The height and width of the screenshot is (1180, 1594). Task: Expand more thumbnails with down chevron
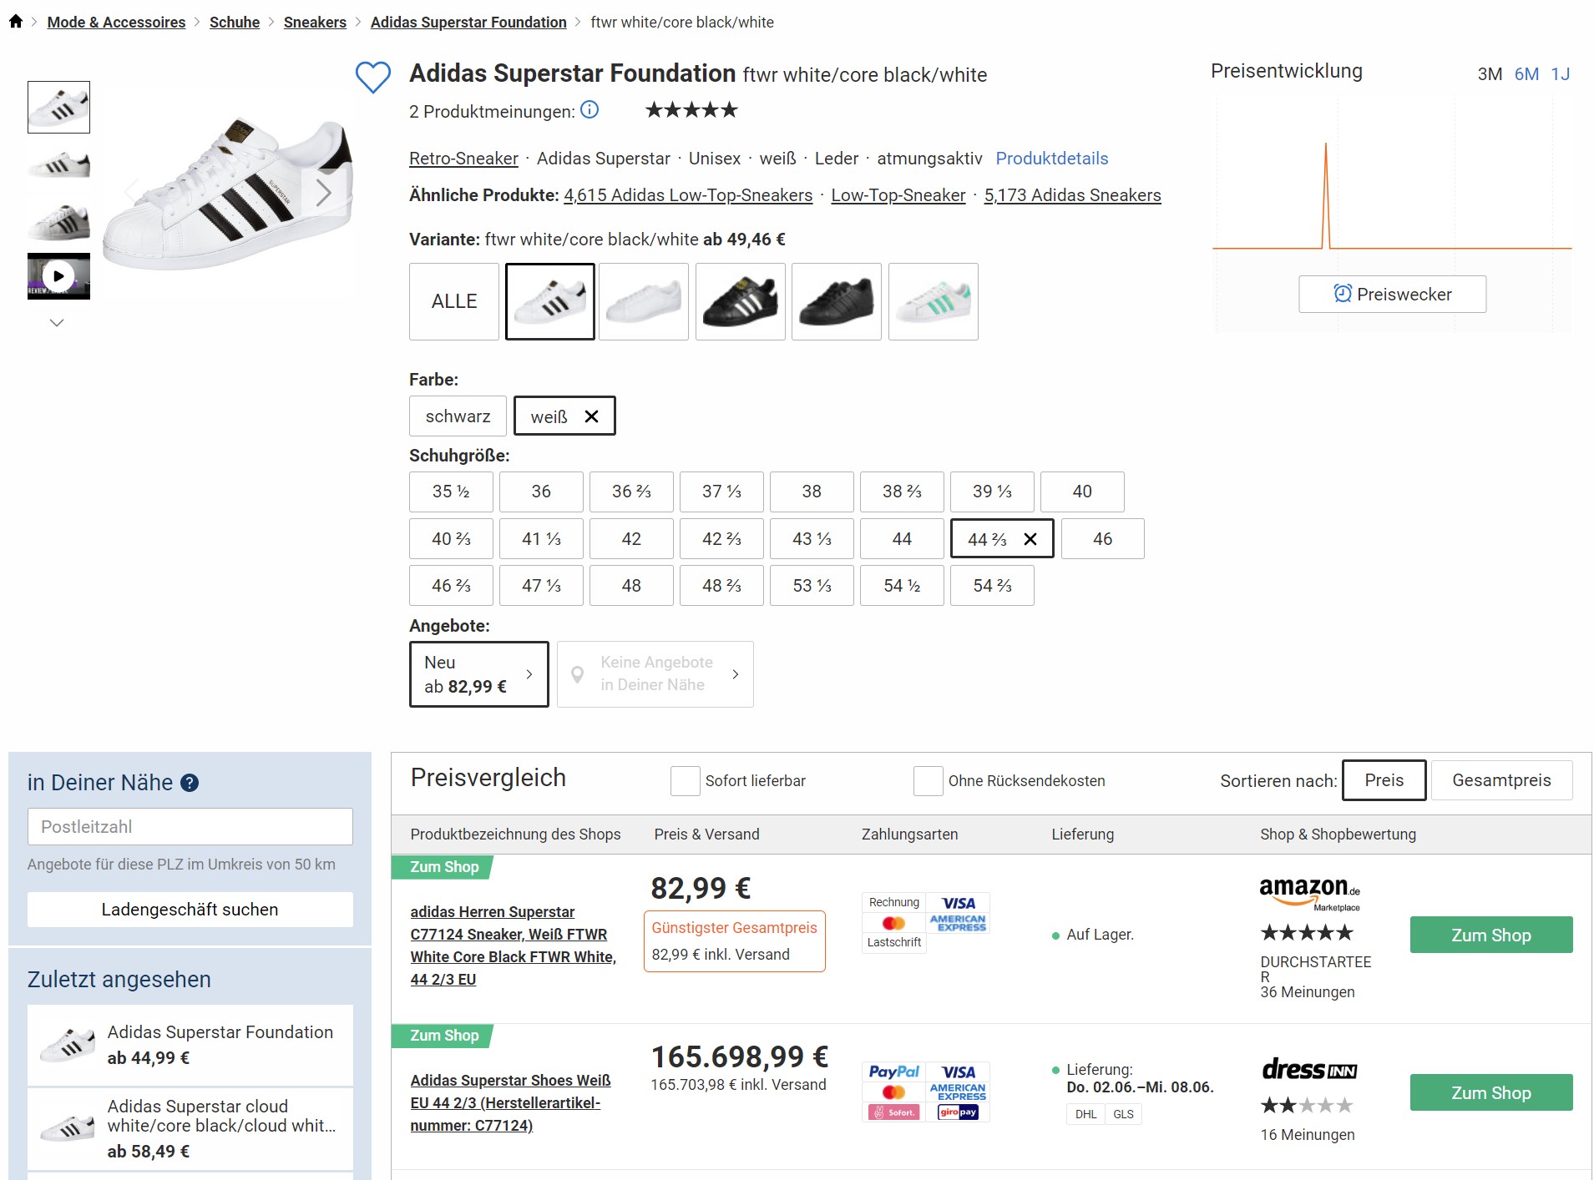[57, 323]
